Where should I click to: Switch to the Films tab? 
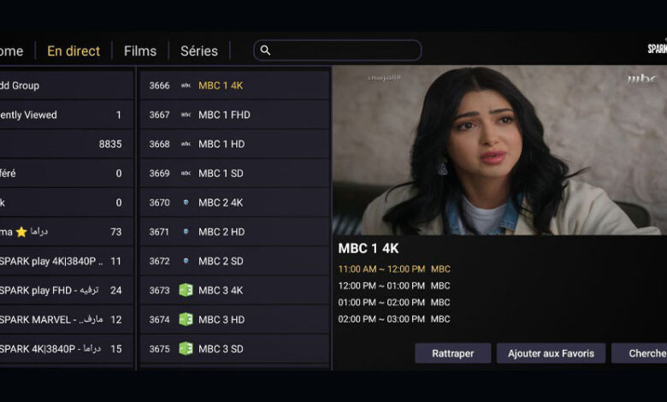pos(140,51)
